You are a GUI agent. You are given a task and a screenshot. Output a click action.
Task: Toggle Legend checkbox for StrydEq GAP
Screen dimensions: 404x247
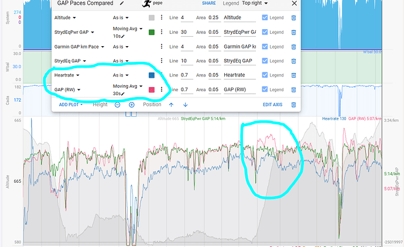point(265,61)
